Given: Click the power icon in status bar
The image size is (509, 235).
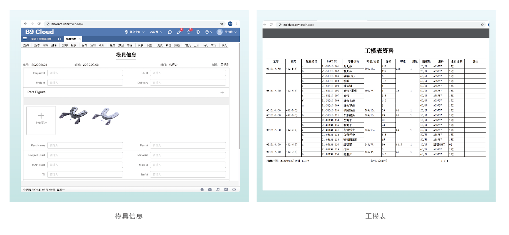Looking at the screenshot, I should 234,190.
